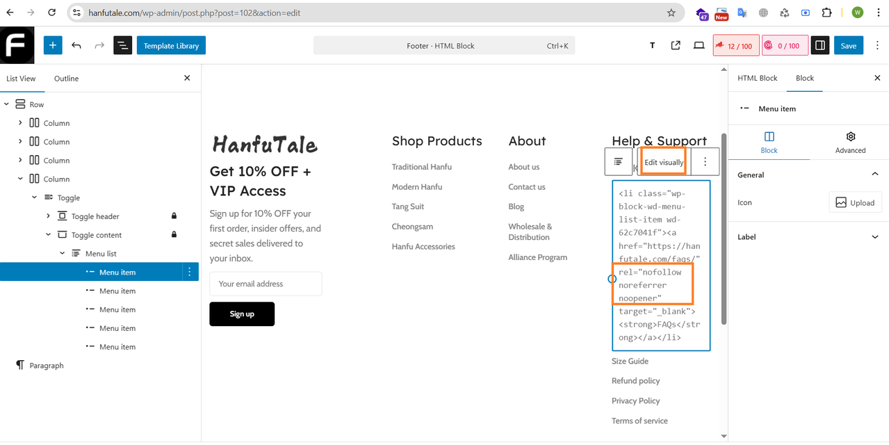This screenshot has width=889, height=445.
Task: Collapse the General panel section
Action: pyautogui.click(x=875, y=175)
